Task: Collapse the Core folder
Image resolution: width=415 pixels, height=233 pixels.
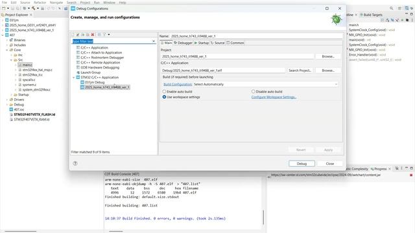Action: pyautogui.click(x=7, y=50)
